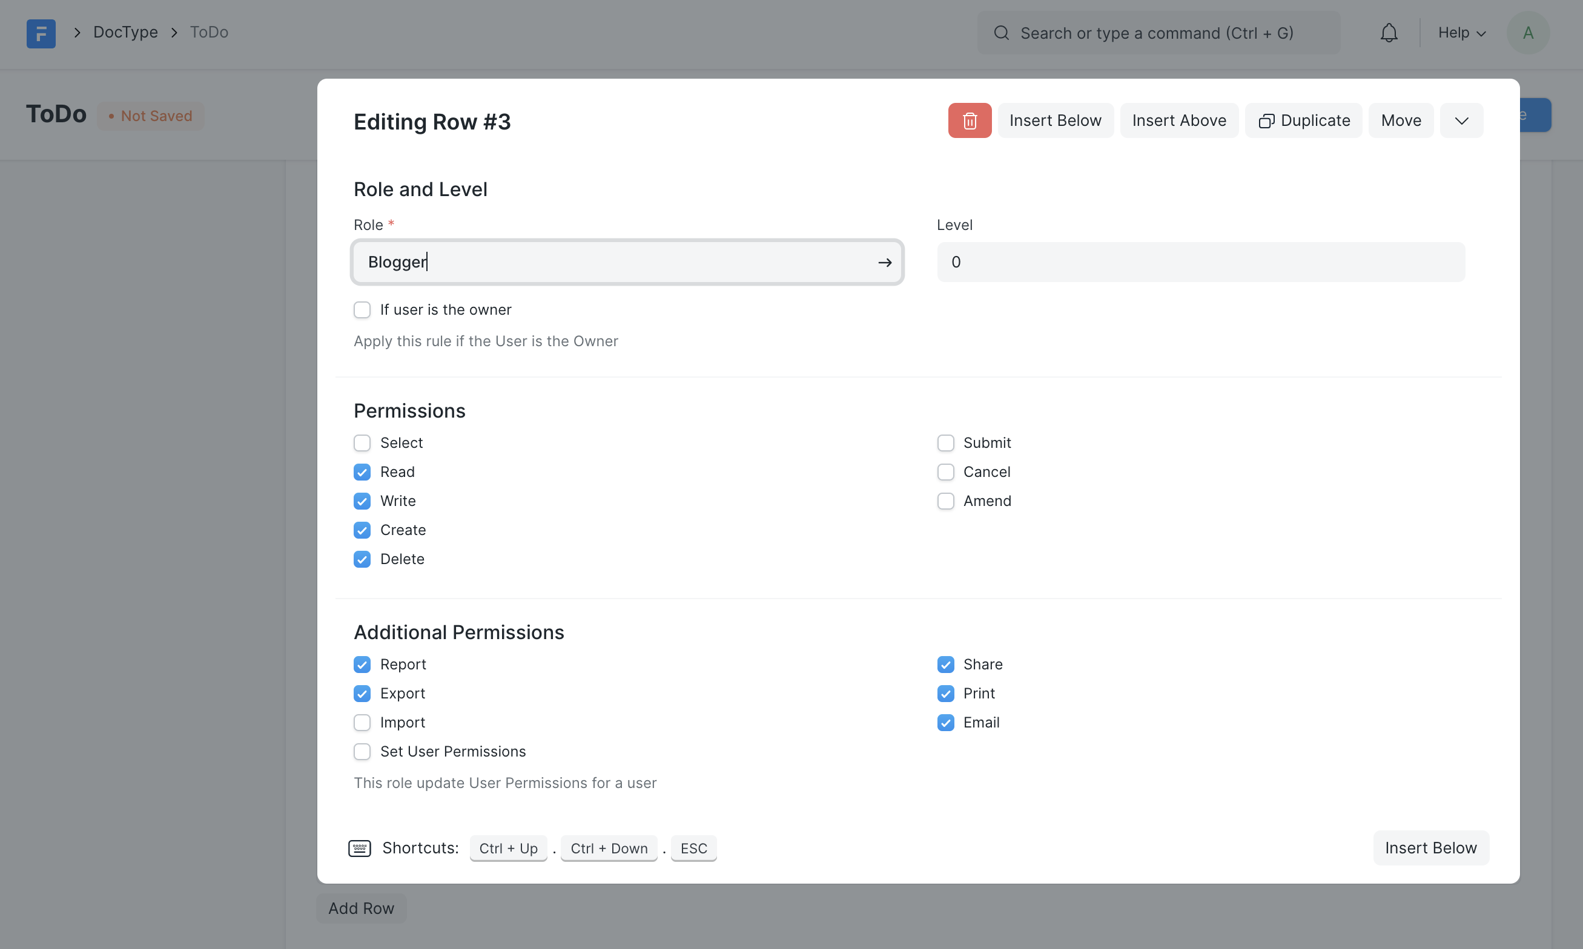Open the DocType breadcrumb
This screenshot has width=1583, height=949.
[x=125, y=32]
